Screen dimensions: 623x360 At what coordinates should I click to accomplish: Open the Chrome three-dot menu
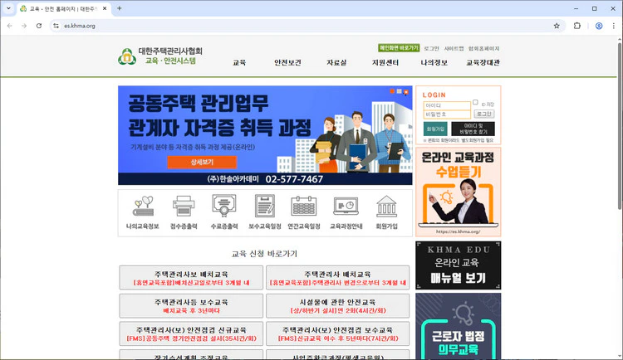pyautogui.click(x=614, y=26)
